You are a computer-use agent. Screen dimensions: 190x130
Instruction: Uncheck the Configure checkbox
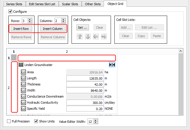pos(11,12)
